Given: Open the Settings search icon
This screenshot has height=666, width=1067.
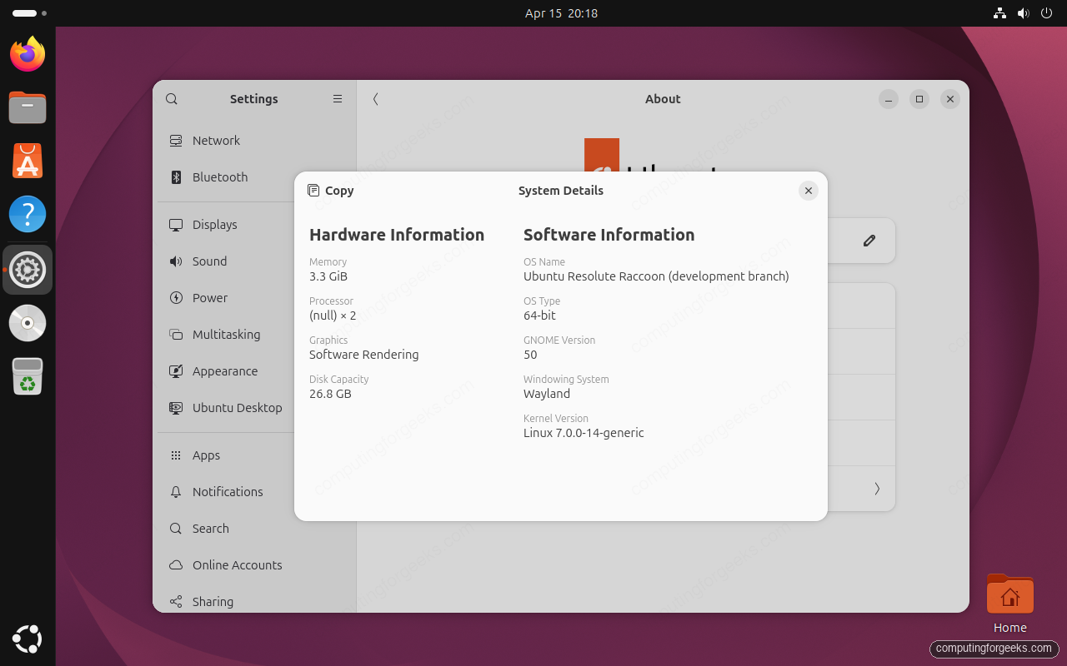Looking at the screenshot, I should 172,98.
